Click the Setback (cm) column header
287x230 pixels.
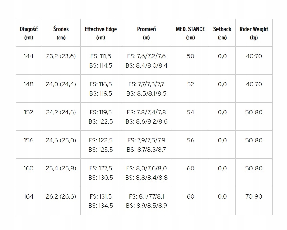[x=222, y=33]
